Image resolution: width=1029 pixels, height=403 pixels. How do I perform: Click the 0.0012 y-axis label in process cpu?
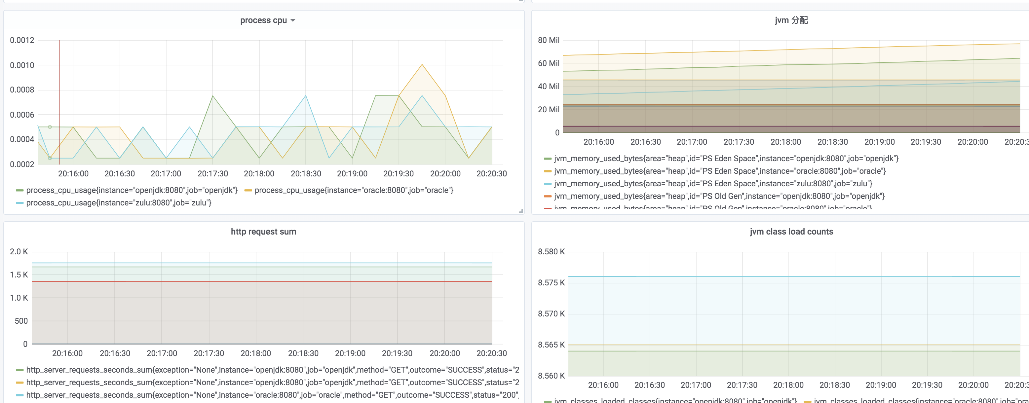pyautogui.click(x=22, y=40)
